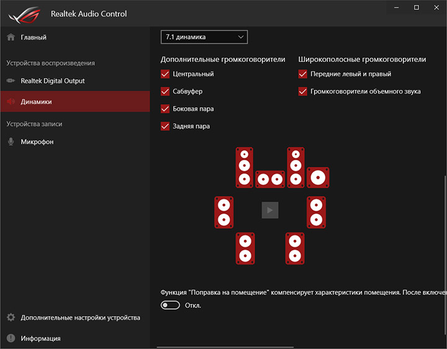Select Realtek Digital Output device
Screen dimensions: 447x349
coord(52,81)
